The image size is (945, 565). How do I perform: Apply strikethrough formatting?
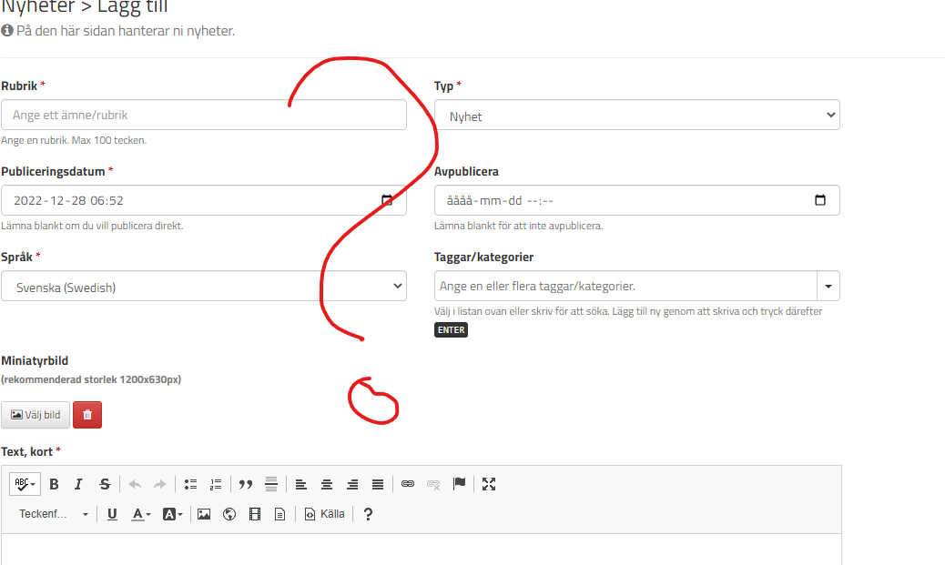click(105, 484)
